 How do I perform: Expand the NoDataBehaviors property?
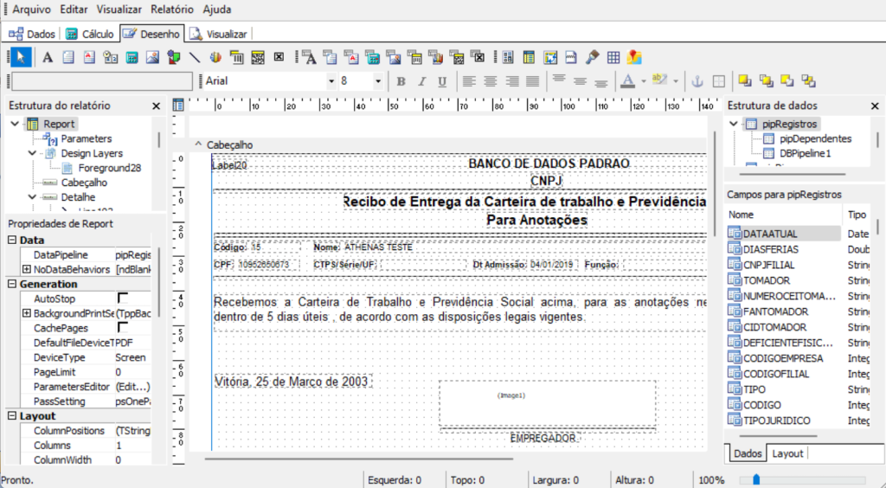point(26,269)
